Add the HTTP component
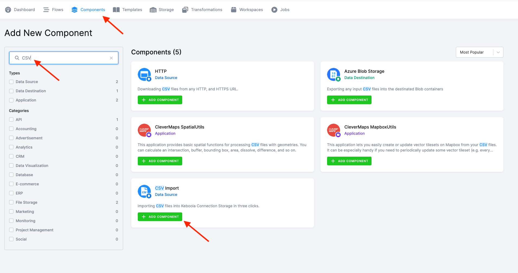518x273 pixels. tap(160, 100)
